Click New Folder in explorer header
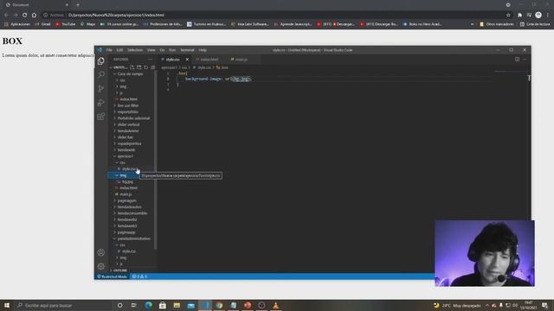554x311 pixels. pyautogui.click(x=138, y=67)
